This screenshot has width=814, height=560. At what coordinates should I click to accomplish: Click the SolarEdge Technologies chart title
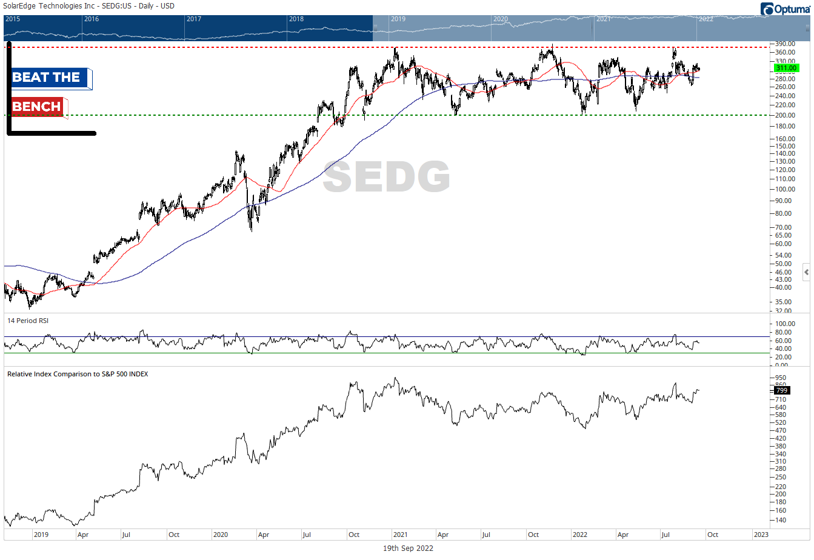pos(88,6)
